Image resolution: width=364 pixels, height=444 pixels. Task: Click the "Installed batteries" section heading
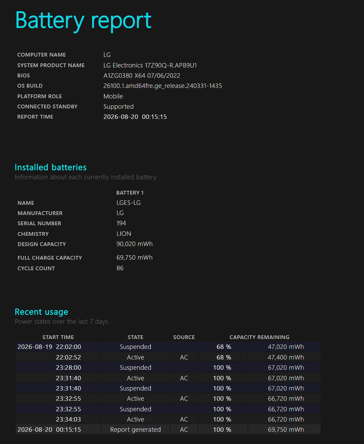[51, 167]
